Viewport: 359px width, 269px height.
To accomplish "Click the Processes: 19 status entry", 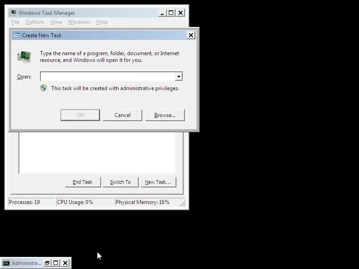I will click(x=31, y=202).
